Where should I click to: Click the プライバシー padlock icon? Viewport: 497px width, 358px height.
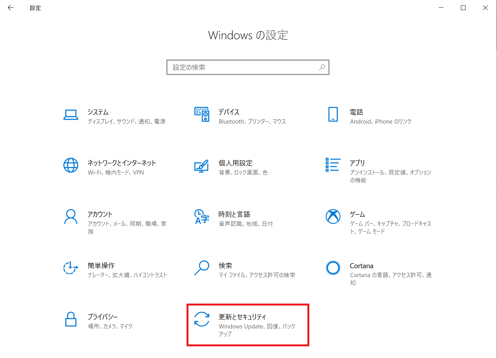pyautogui.click(x=71, y=319)
